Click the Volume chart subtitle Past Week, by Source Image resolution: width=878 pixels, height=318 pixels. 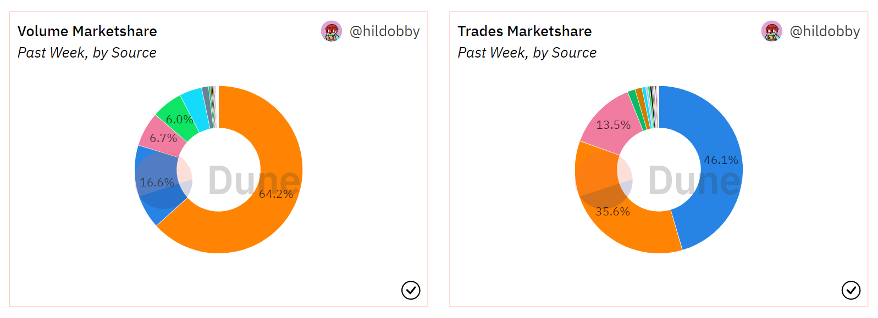(x=87, y=53)
